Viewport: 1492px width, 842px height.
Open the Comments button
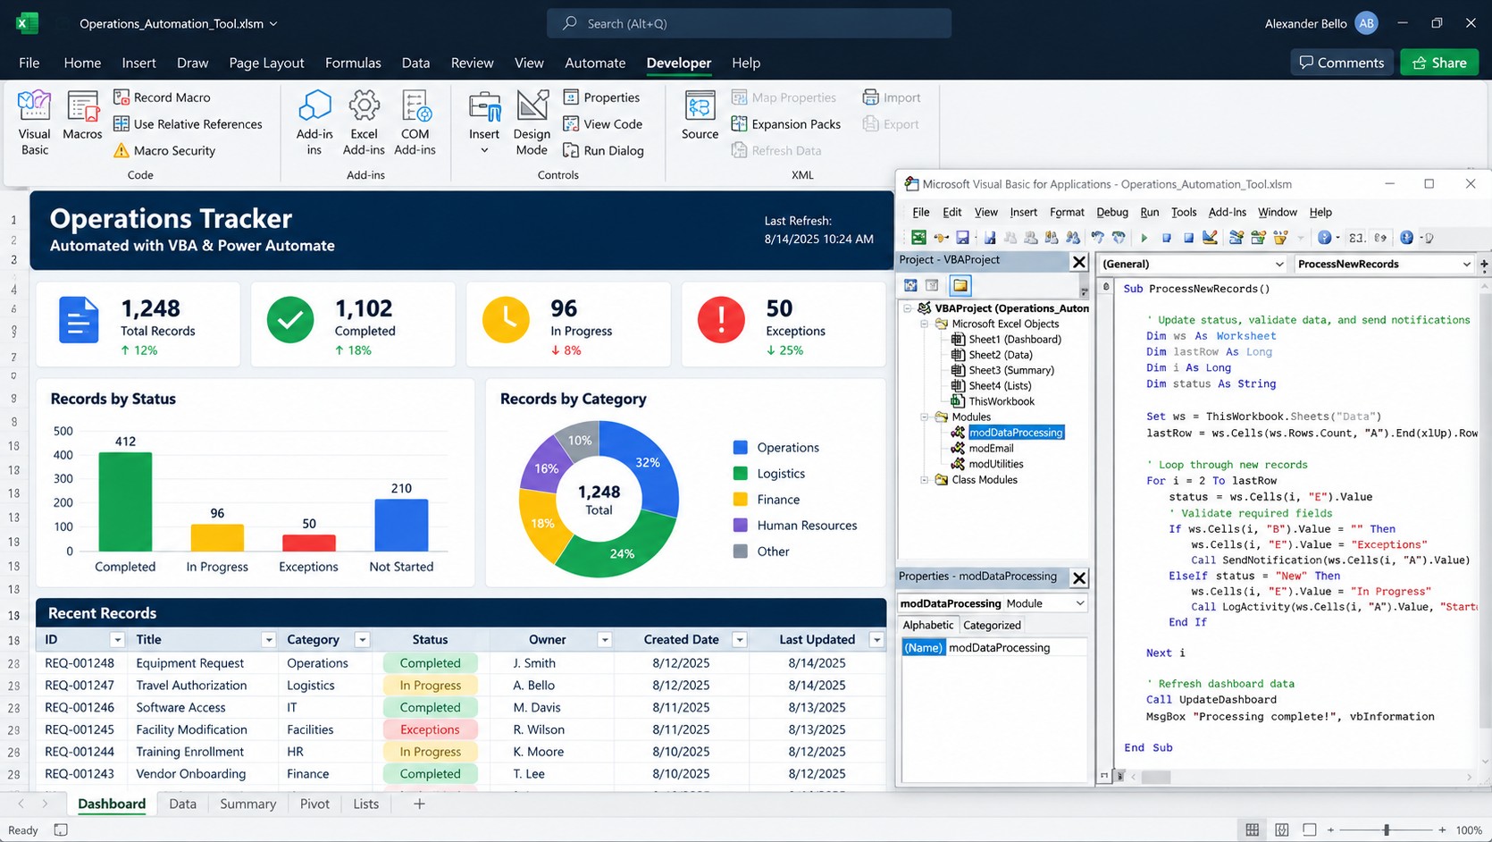click(x=1341, y=63)
